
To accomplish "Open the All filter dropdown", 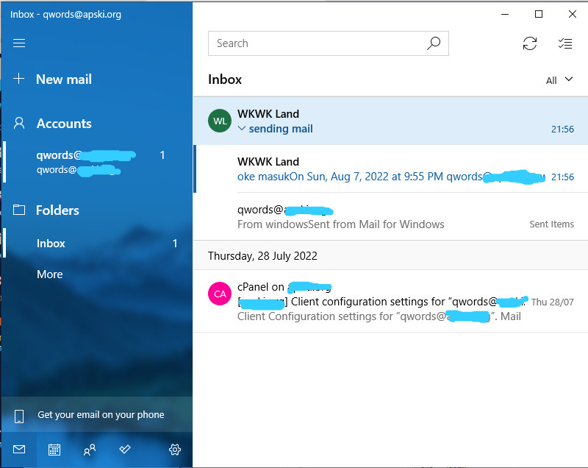I will click(559, 80).
